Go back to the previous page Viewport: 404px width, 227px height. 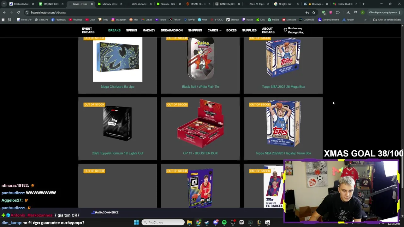click(4, 13)
